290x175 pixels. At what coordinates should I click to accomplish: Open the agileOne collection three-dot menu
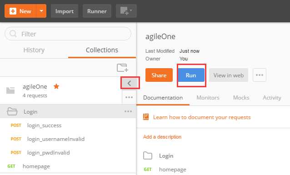pyautogui.click(x=129, y=97)
